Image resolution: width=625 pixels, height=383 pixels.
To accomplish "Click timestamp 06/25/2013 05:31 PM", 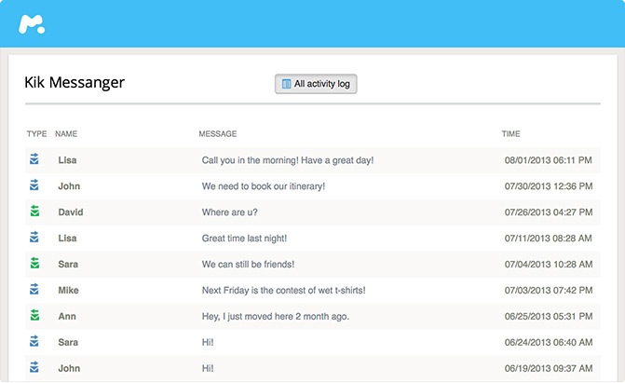I will [549, 317].
